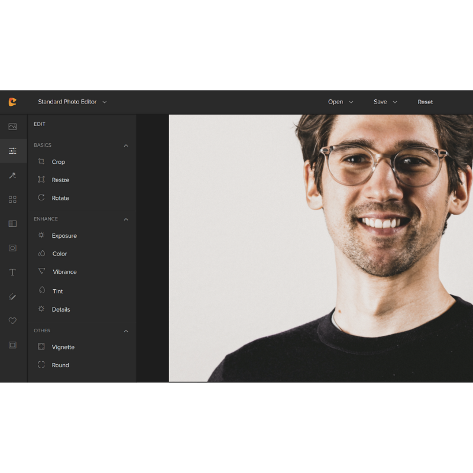This screenshot has width=473, height=473.
Task: Open the Exposure adjustment
Action: (x=64, y=235)
